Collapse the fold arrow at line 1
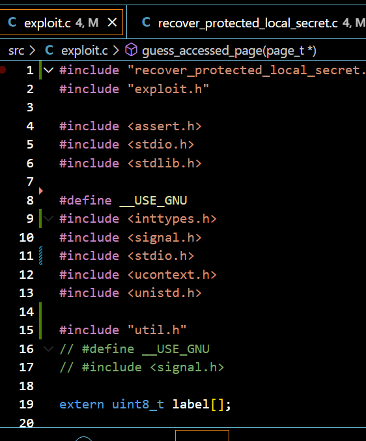 click(x=48, y=70)
